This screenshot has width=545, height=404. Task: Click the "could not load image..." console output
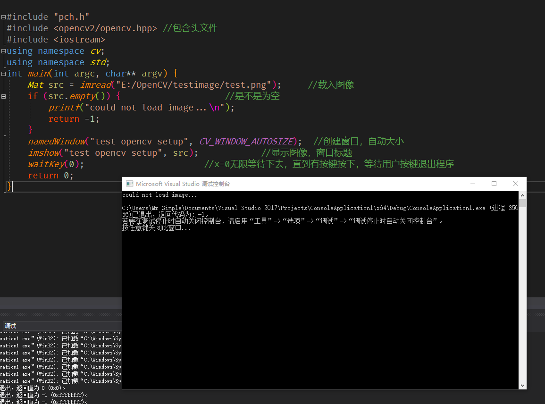point(159,195)
